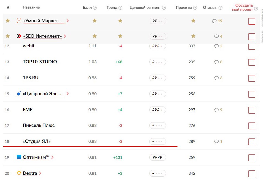Open the Dextra company link

point(30,173)
